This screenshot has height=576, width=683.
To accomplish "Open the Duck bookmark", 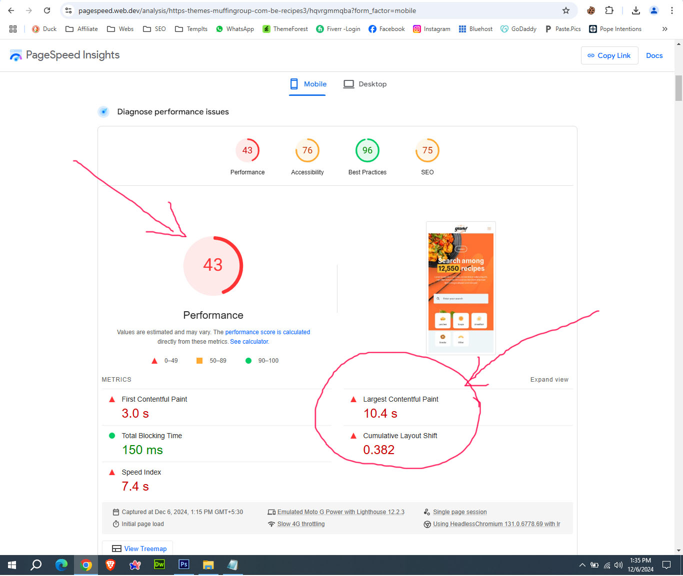I will [44, 29].
